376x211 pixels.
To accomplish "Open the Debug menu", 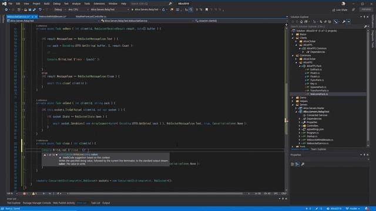I will point(56,4).
